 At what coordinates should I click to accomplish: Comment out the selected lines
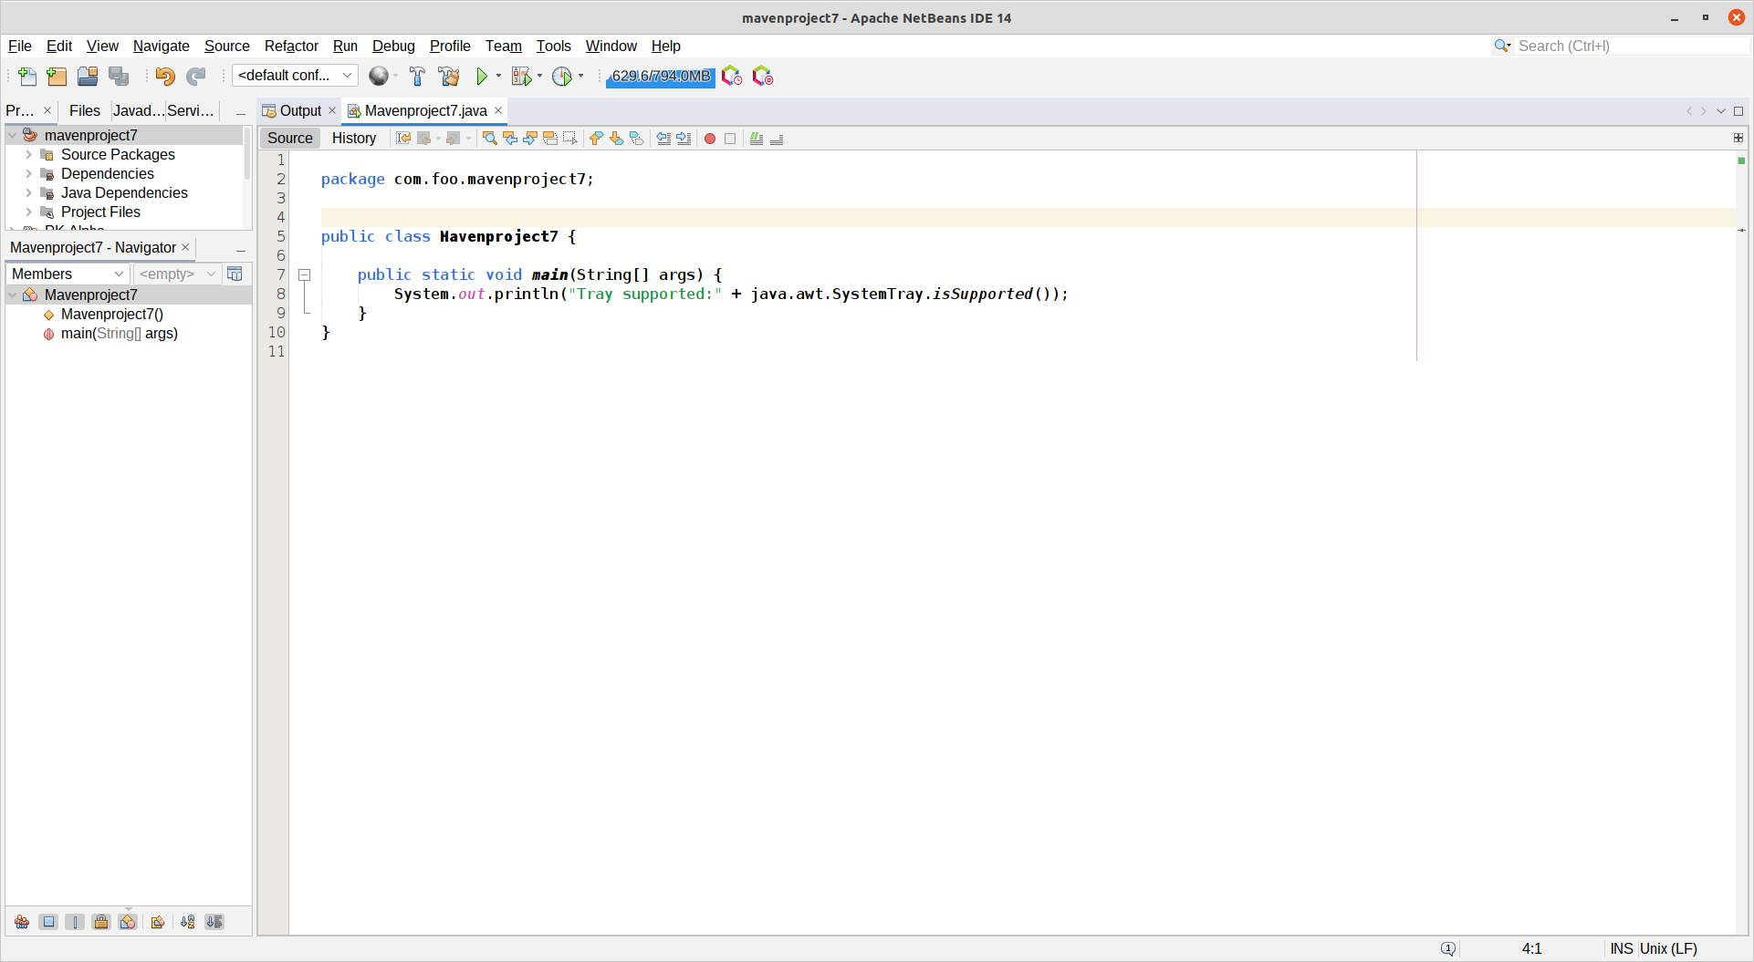757,139
